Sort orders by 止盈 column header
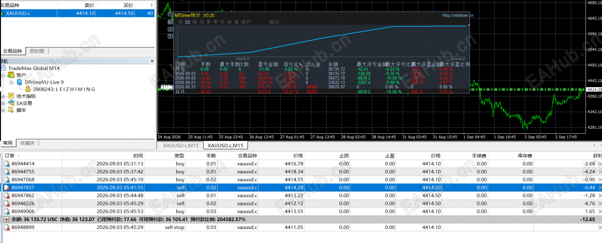This screenshot has width=602, height=243. (374, 156)
